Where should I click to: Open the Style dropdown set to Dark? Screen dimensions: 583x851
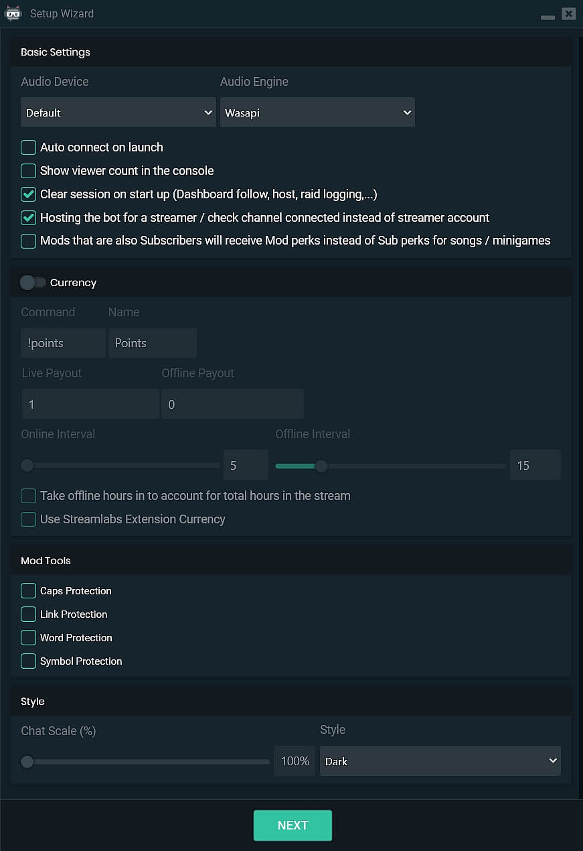pos(440,761)
